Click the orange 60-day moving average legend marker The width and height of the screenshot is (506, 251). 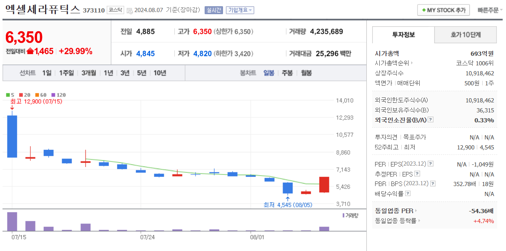pos(37,95)
